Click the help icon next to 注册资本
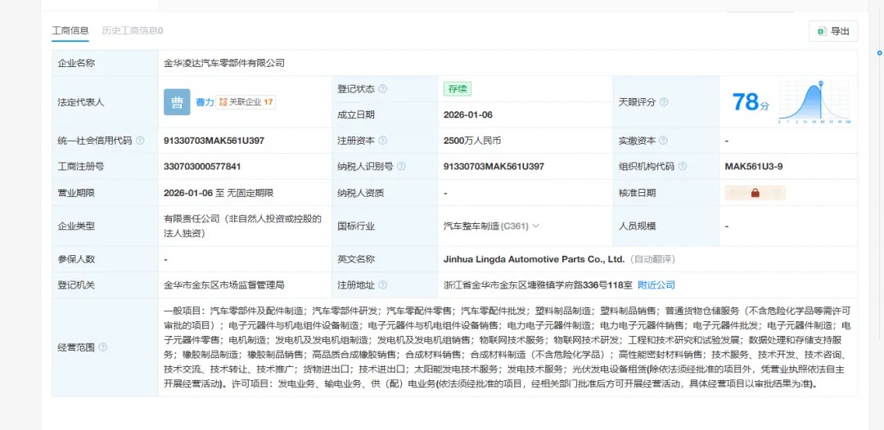The height and width of the screenshot is (430, 884). click(382, 141)
